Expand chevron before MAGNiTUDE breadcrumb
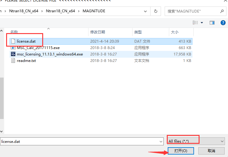 pos(79,11)
